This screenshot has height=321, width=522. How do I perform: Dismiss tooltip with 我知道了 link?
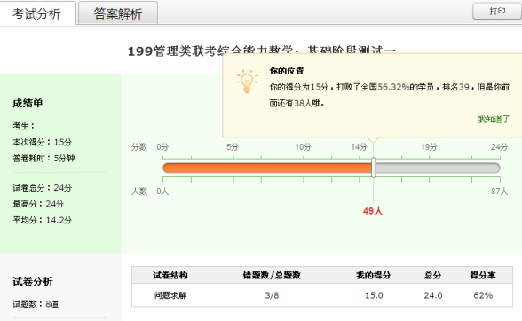494,119
